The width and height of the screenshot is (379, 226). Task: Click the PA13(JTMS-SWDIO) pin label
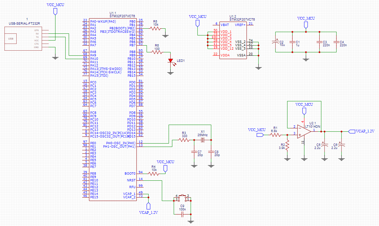pos(106,69)
